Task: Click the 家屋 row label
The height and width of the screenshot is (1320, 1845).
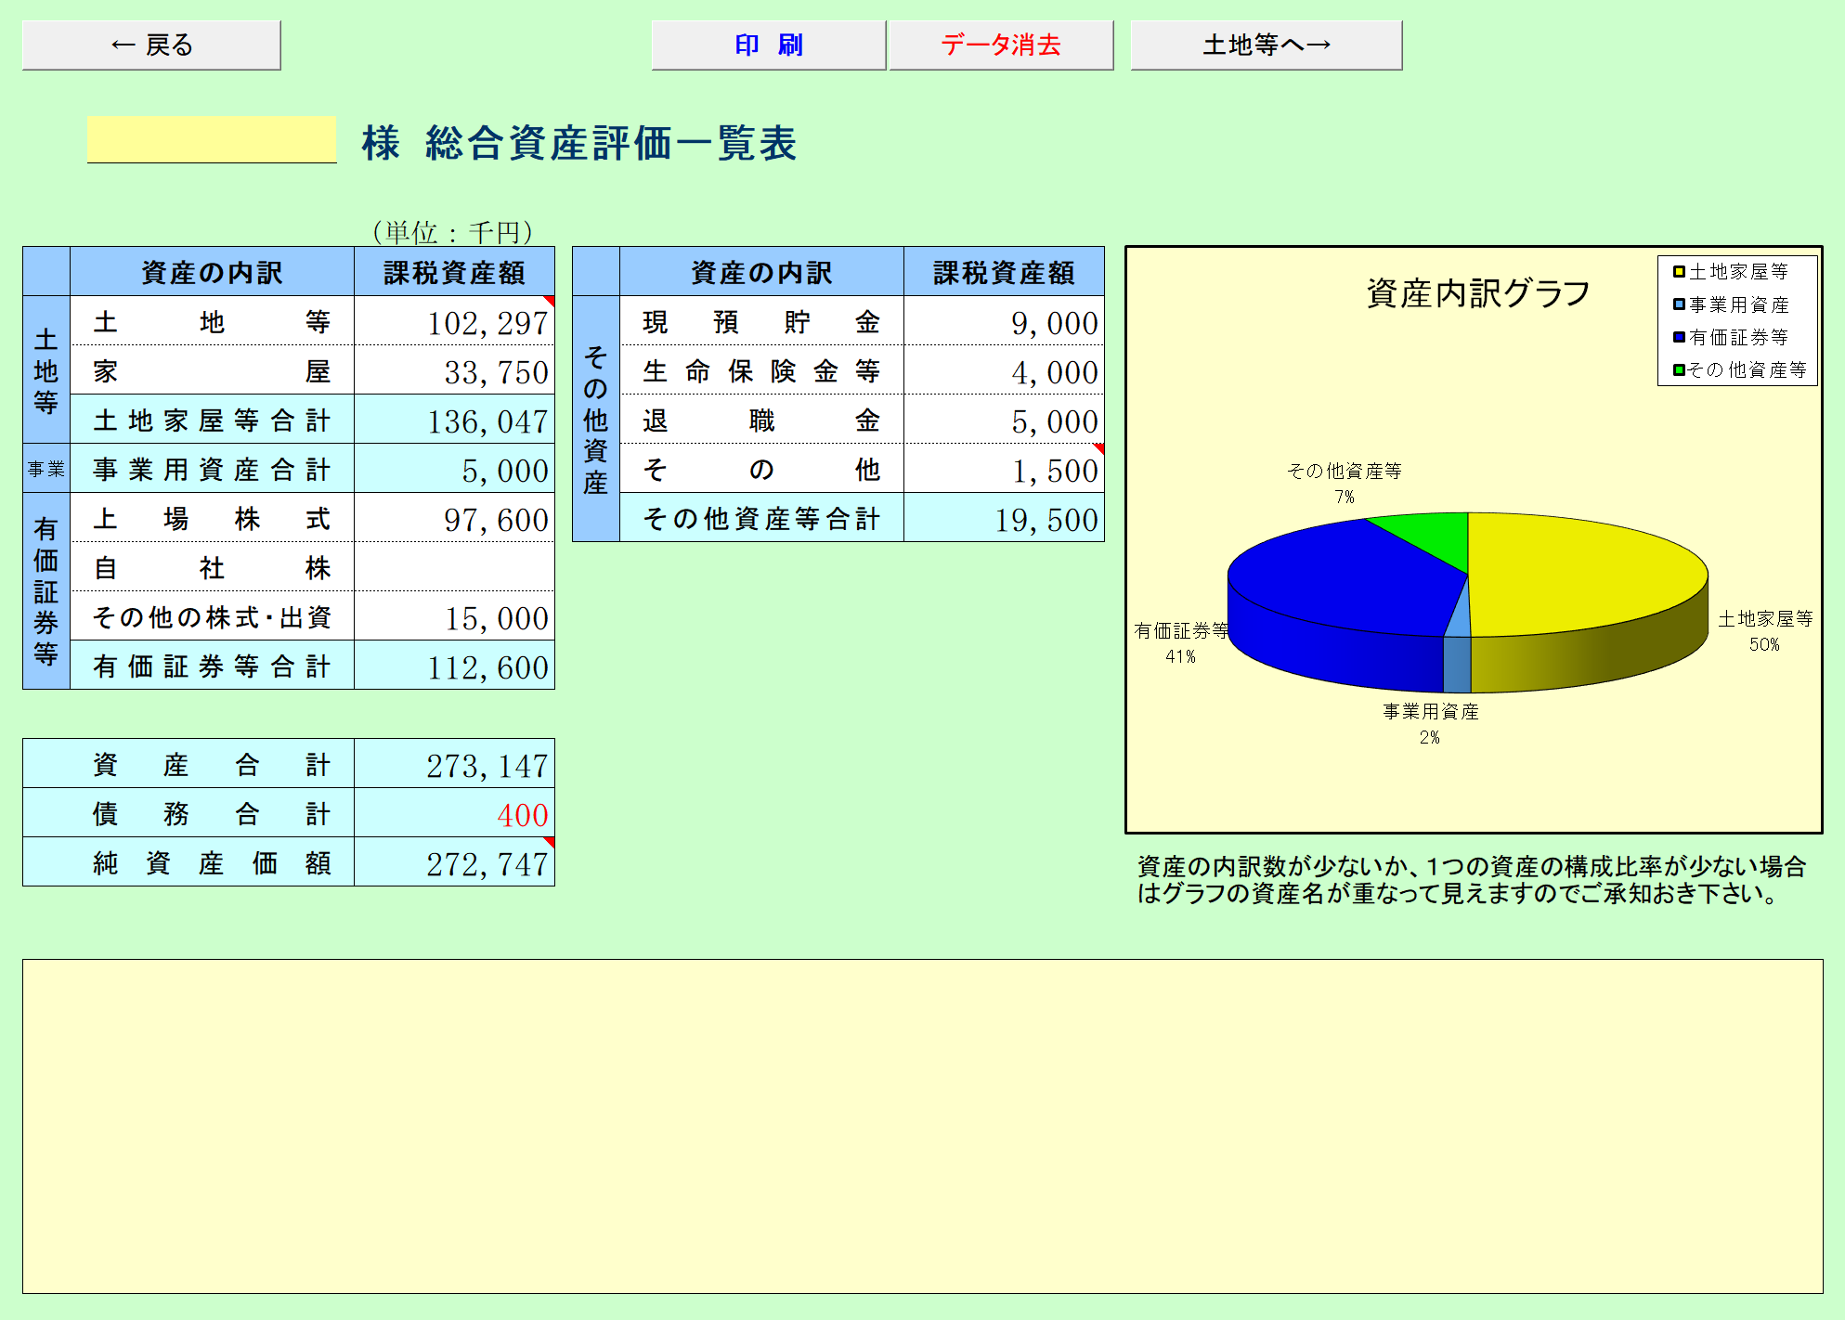Action: click(212, 370)
